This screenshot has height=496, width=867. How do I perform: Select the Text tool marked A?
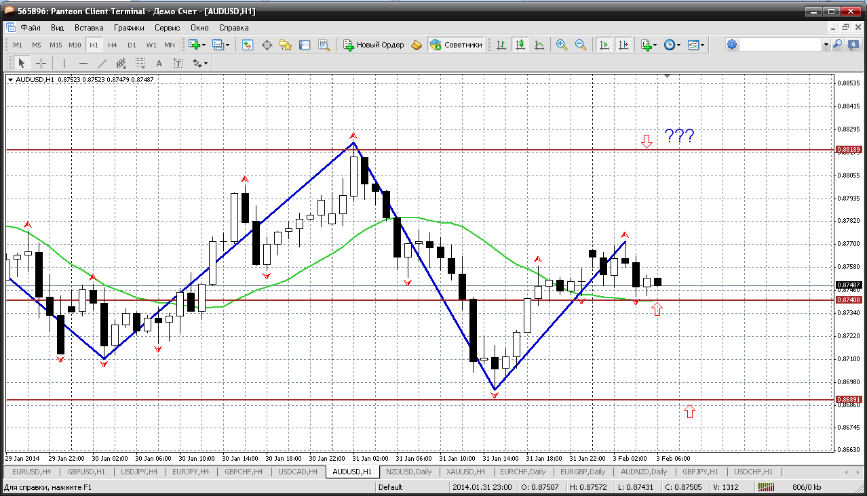tap(159, 63)
